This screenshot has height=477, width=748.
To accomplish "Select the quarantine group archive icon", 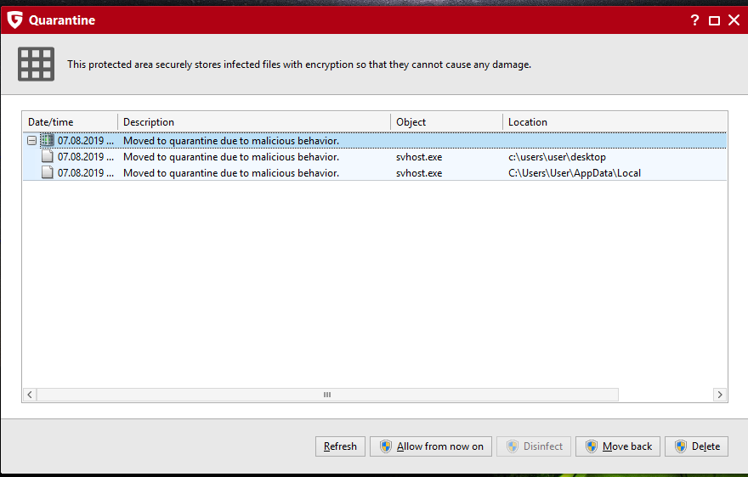I will (48, 140).
